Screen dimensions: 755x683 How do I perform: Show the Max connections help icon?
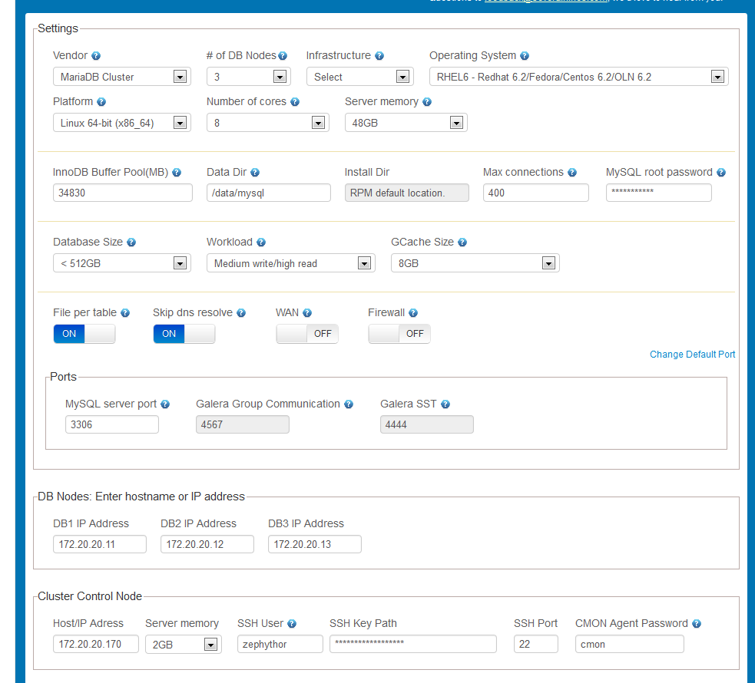(572, 173)
